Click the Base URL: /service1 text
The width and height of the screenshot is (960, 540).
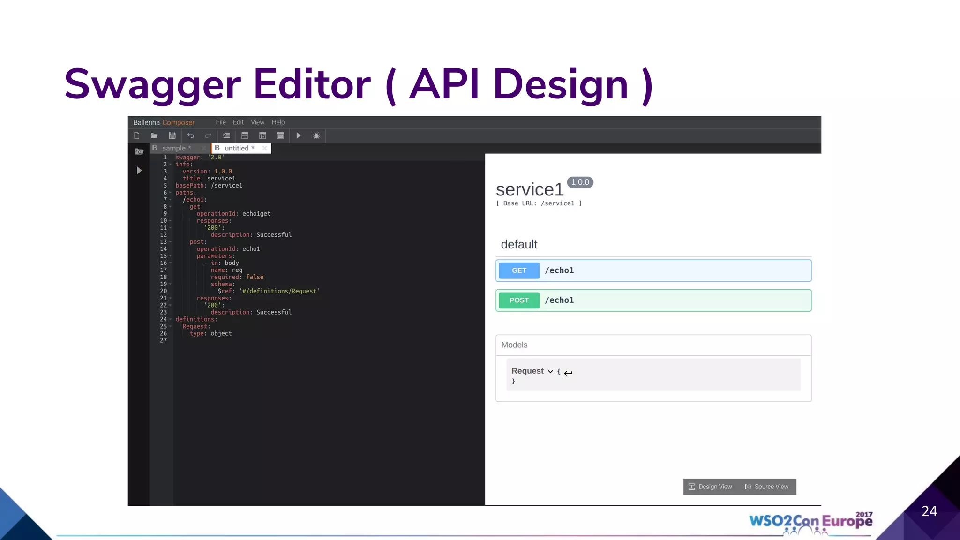(539, 203)
